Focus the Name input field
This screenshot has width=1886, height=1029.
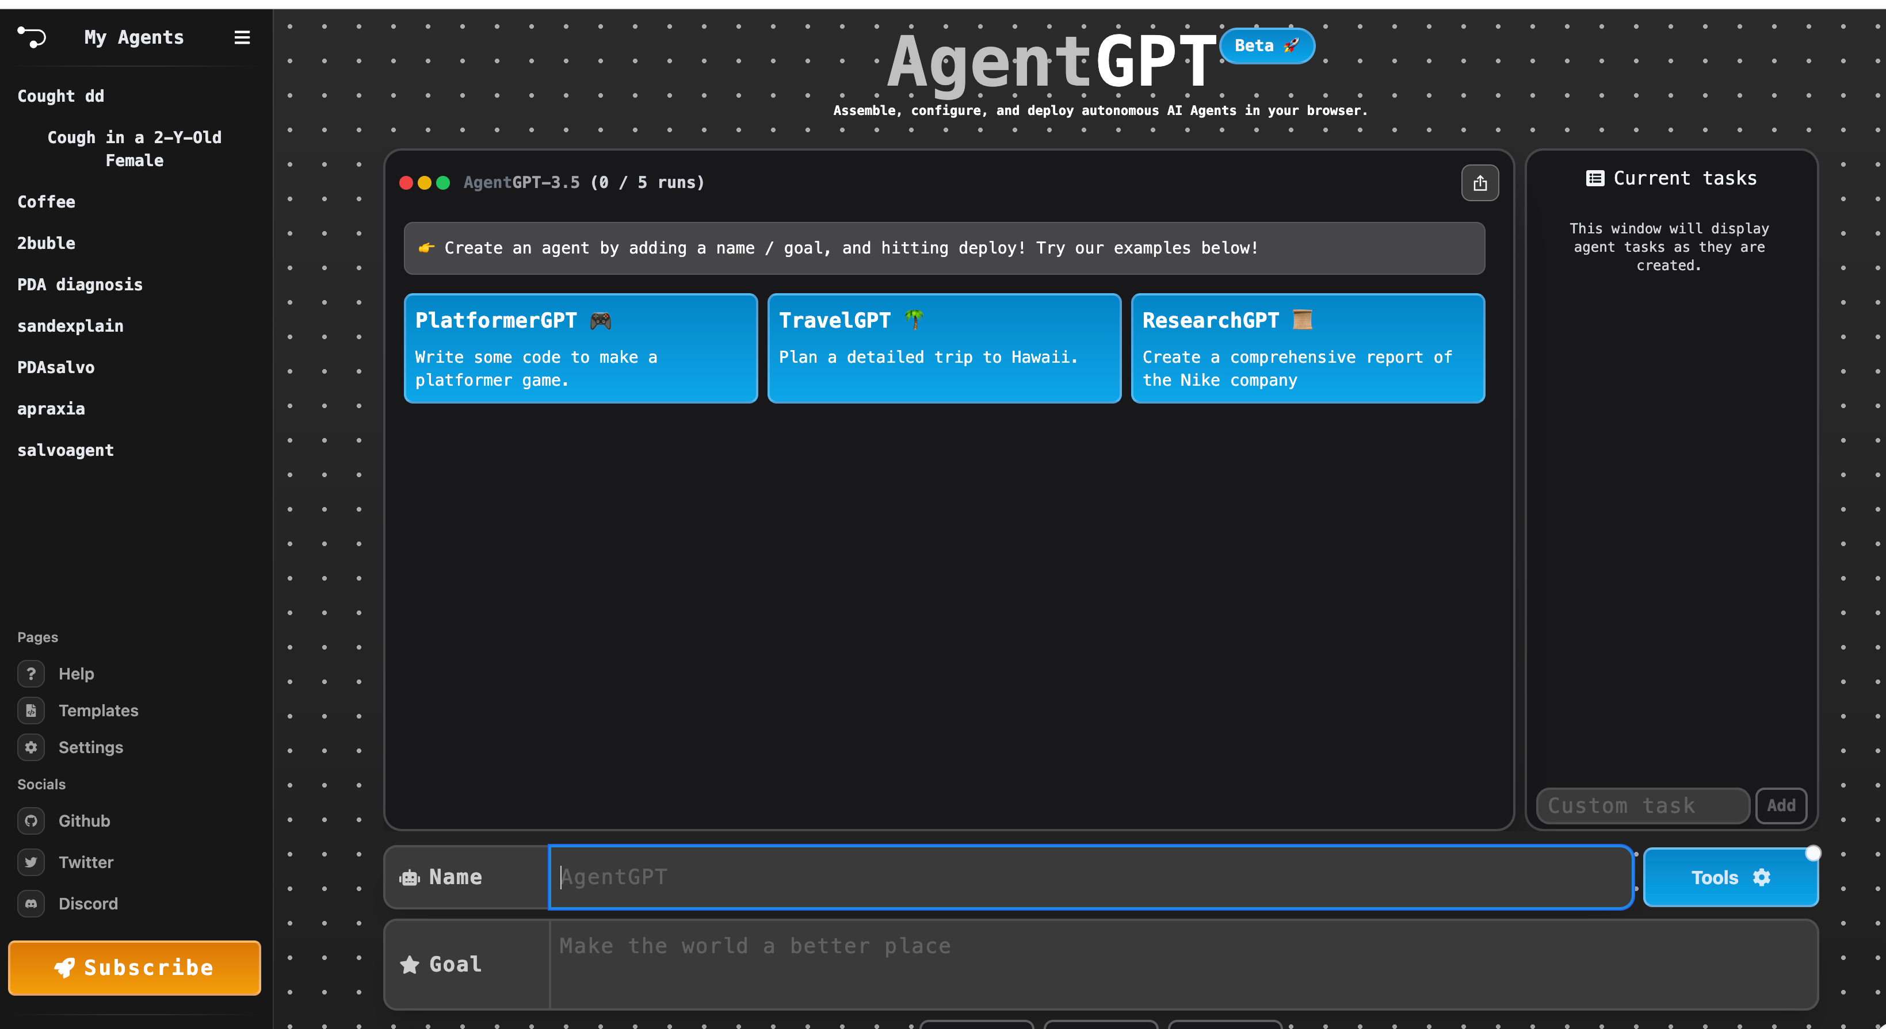pyautogui.click(x=1090, y=877)
